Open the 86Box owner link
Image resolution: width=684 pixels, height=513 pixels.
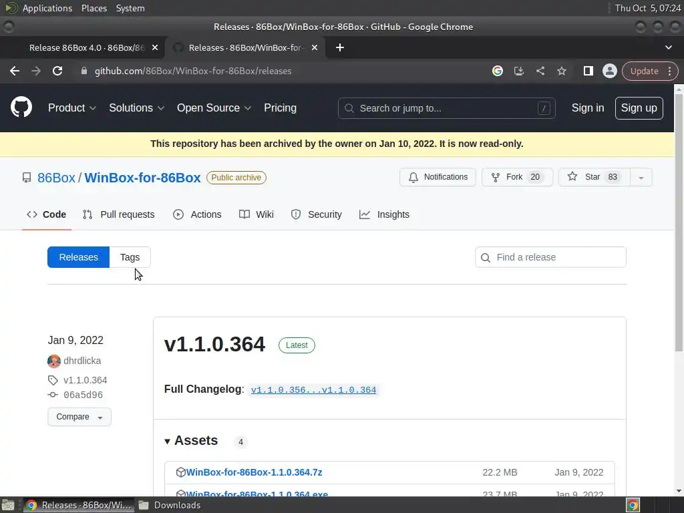56,178
